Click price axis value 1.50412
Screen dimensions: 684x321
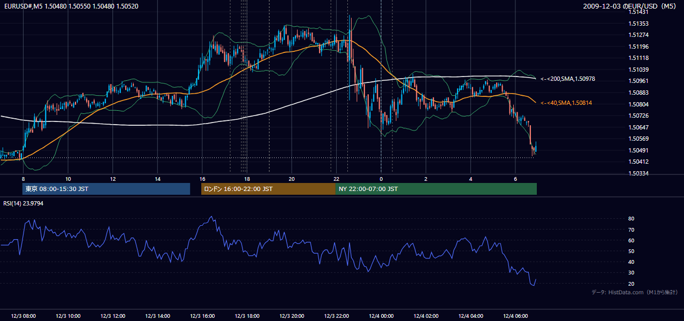[639, 162]
